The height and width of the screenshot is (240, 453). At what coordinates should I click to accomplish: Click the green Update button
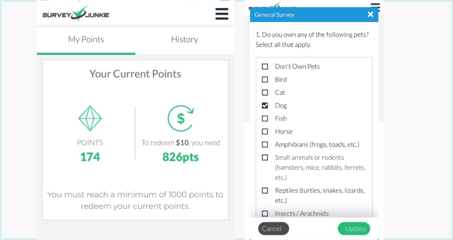[x=354, y=229]
